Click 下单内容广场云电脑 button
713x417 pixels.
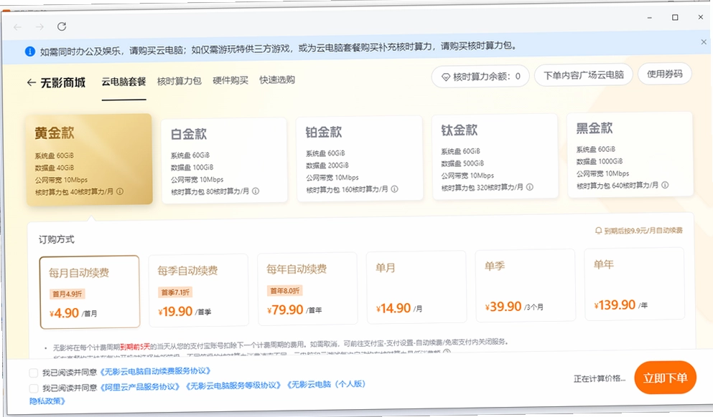[x=584, y=75]
